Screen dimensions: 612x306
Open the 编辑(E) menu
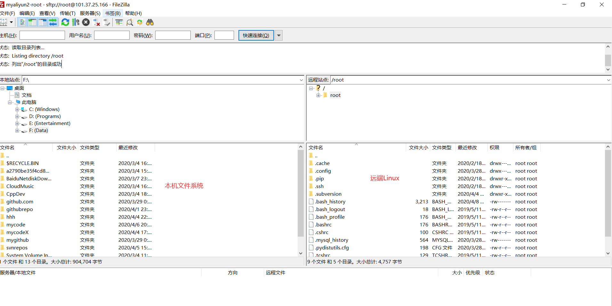point(27,13)
